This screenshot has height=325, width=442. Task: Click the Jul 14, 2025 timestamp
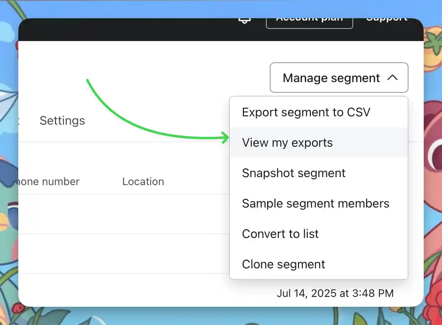335,293
